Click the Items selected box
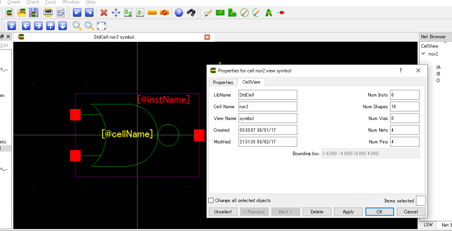Viewport: 452px width, 231px height. pyautogui.click(x=421, y=201)
